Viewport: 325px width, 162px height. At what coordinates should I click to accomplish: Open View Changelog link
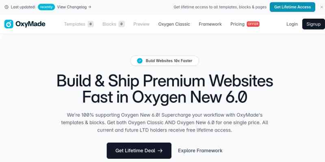(74, 7)
